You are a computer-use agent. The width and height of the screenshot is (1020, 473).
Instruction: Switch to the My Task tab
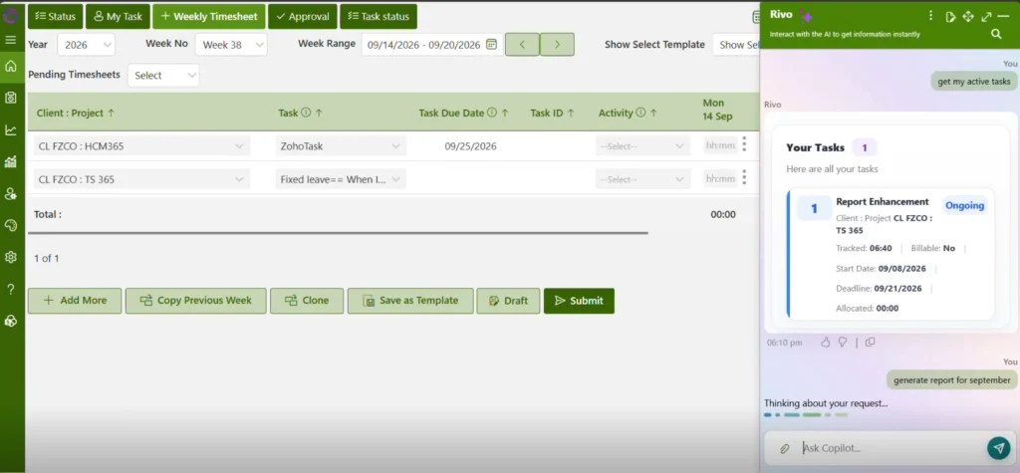pos(118,16)
